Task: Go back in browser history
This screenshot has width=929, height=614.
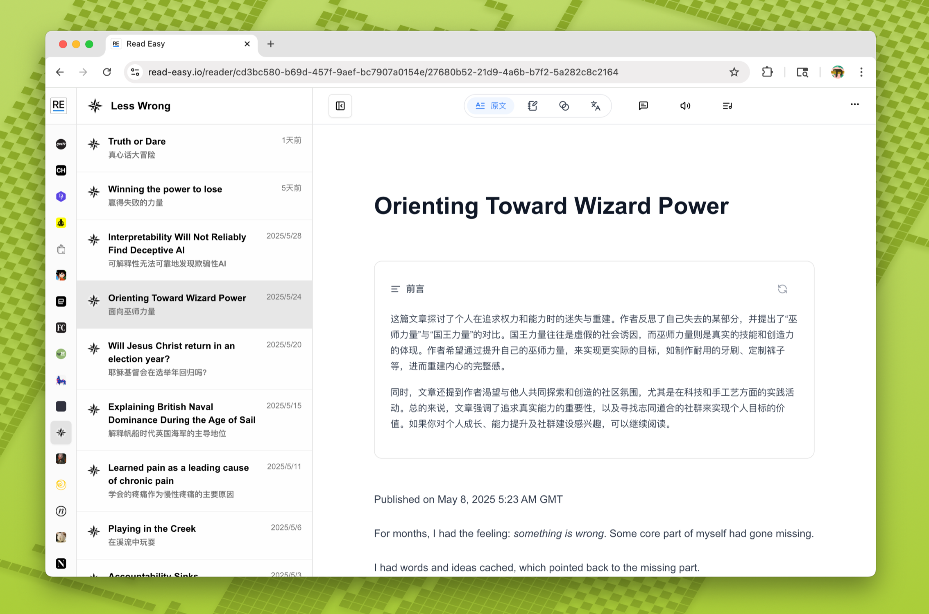Action: tap(60, 72)
